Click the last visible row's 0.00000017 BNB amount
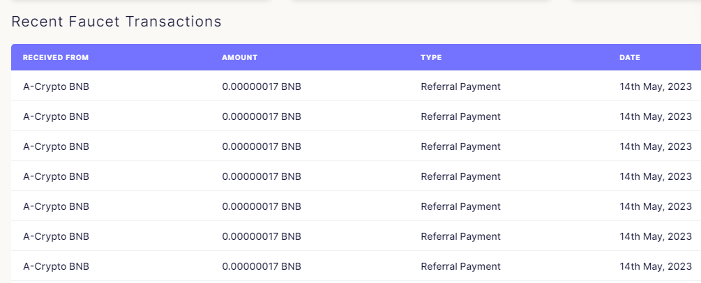This screenshot has height=283, width=701. (x=262, y=266)
